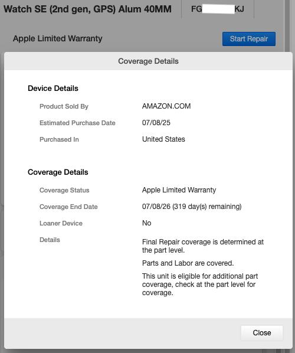
Task: Click the Details label
Action: [50, 240]
